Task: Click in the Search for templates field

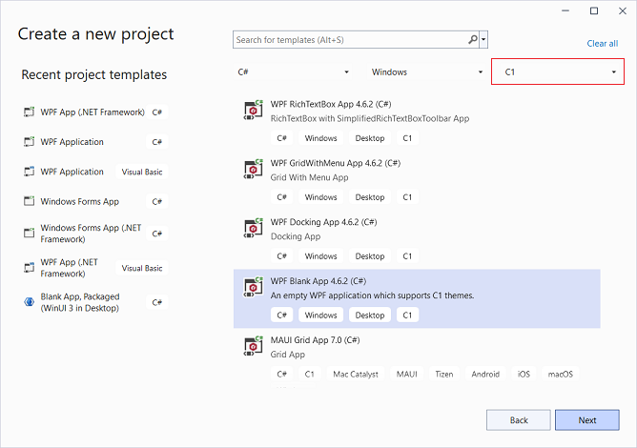Action: click(x=349, y=40)
